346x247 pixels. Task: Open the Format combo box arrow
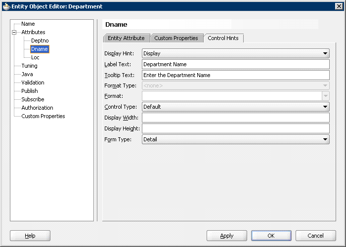326,96
